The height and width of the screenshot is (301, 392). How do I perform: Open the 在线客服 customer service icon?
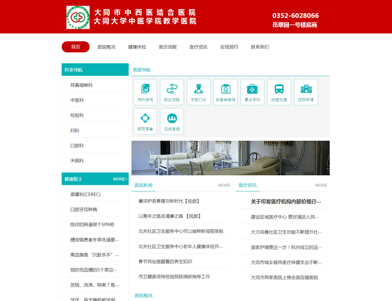pyautogui.click(x=172, y=121)
